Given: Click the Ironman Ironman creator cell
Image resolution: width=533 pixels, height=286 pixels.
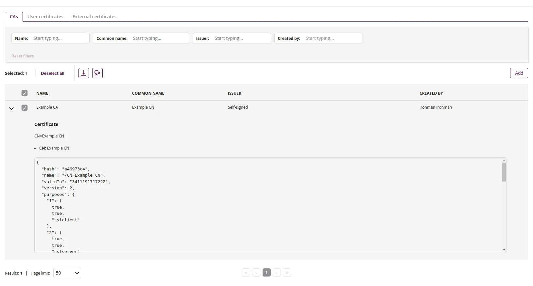Looking at the screenshot, I should [436, 107].
